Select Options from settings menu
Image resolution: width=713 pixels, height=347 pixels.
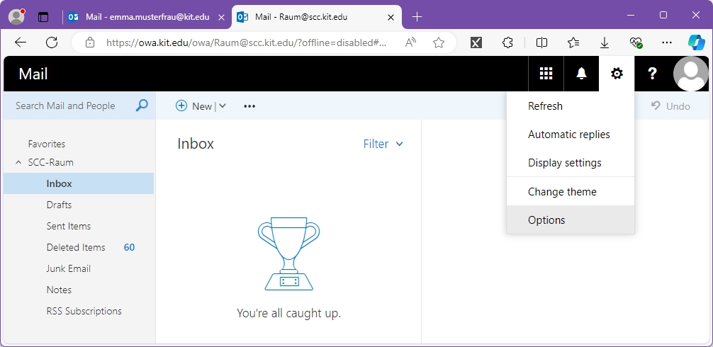546,220
